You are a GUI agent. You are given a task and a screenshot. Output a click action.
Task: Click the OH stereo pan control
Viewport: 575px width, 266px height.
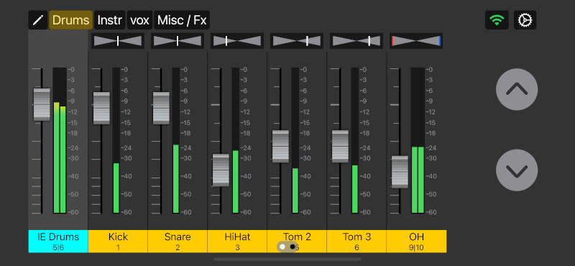(x=416, y=41)
